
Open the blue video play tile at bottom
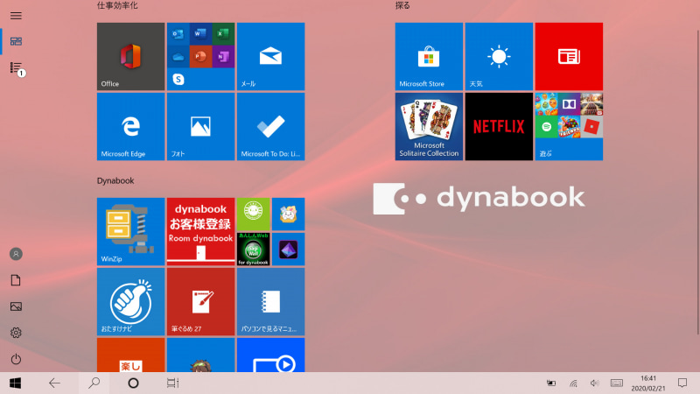(x=271, y=355)
